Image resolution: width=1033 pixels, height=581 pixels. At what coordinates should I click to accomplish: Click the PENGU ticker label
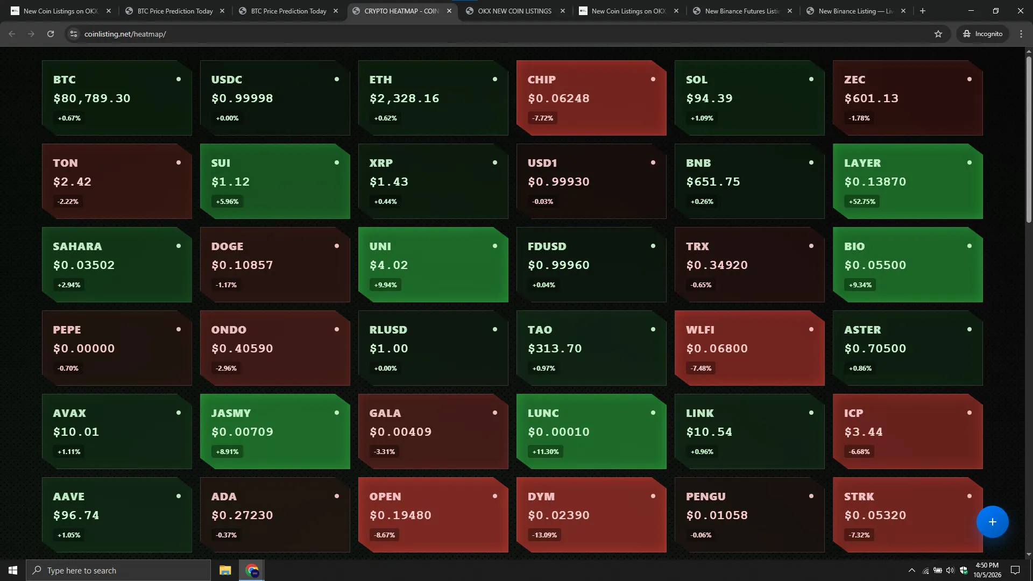point(706,497)
